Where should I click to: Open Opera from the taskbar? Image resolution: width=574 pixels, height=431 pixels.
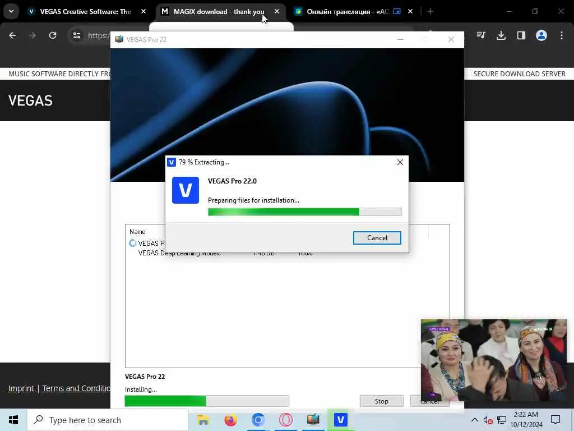[285, 420]
